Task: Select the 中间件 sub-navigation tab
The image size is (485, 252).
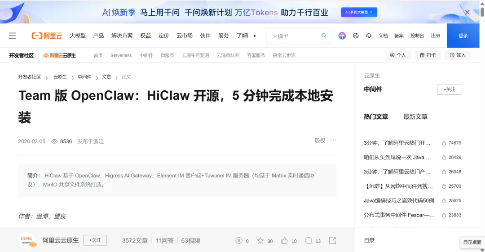Action: (x=146, y=55)
